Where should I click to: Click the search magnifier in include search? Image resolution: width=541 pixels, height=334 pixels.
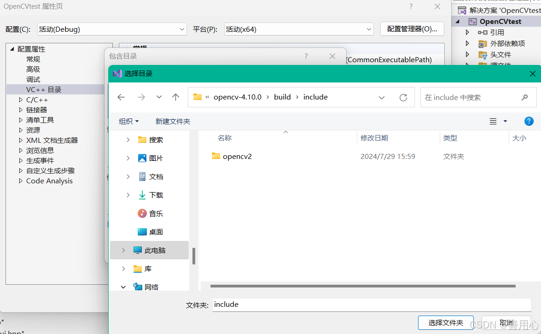pyautogui.click(x=524, y=97)
